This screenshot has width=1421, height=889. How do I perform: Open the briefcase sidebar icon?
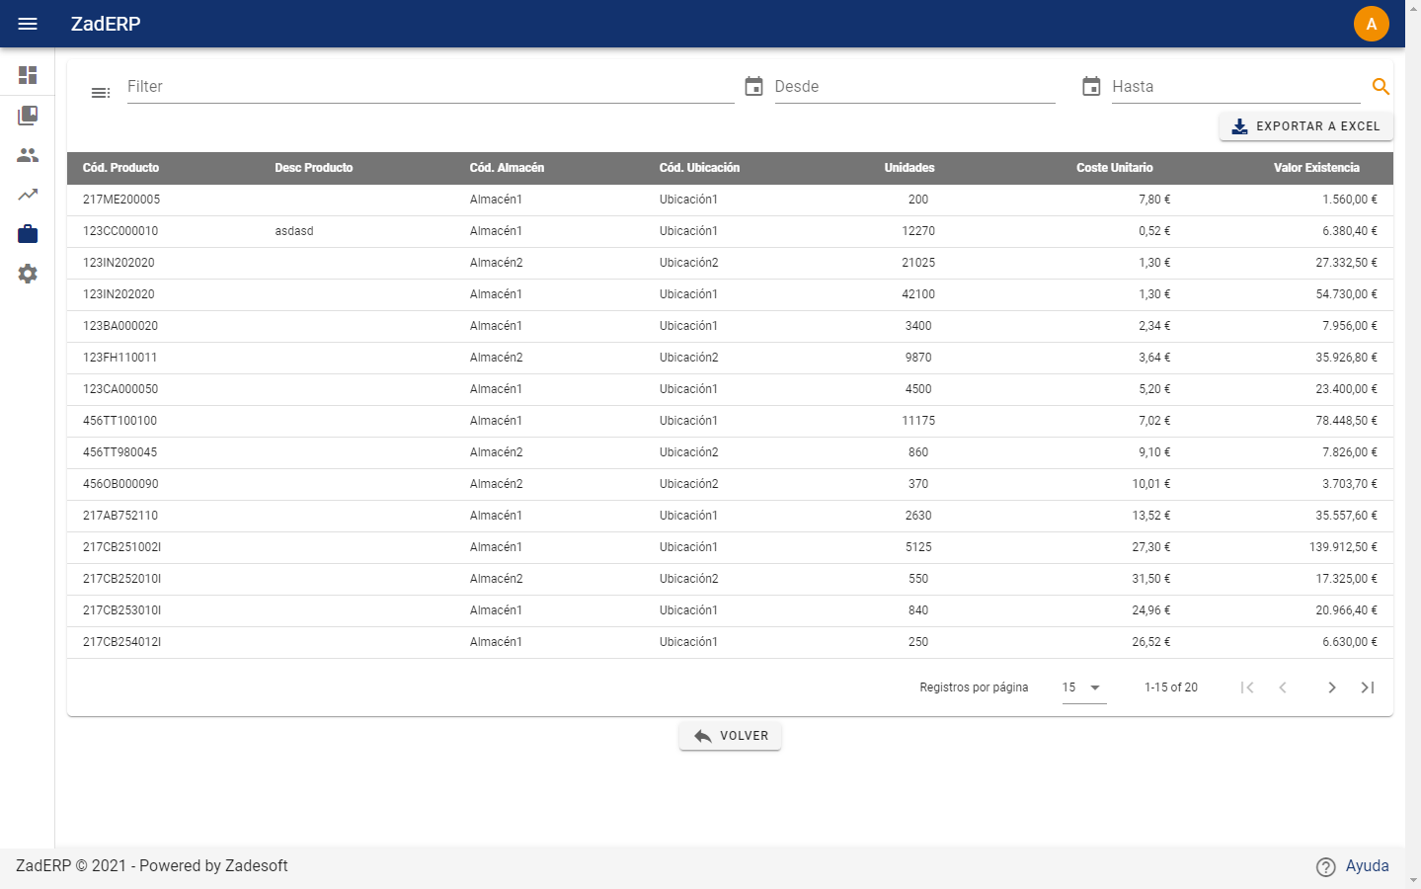[28, 234]
